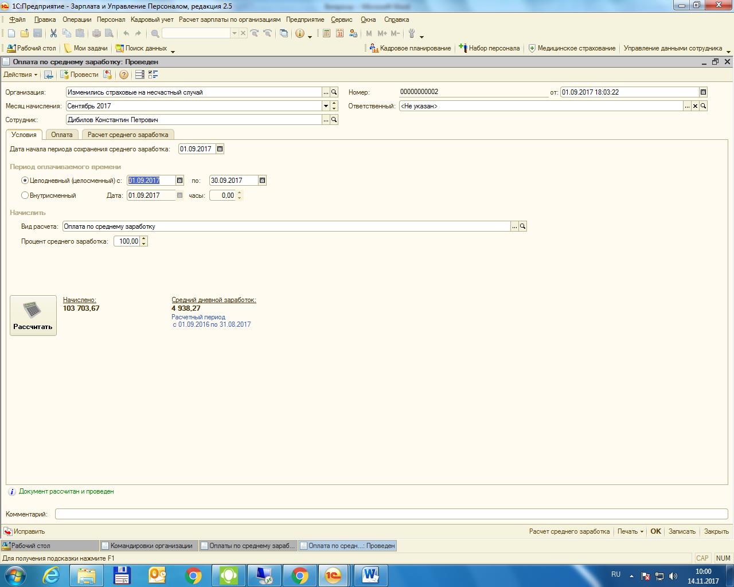Click Поиск данных in the toolbar
The height and width of the screenshot is (587, 734).
click(x=141, y=48)
